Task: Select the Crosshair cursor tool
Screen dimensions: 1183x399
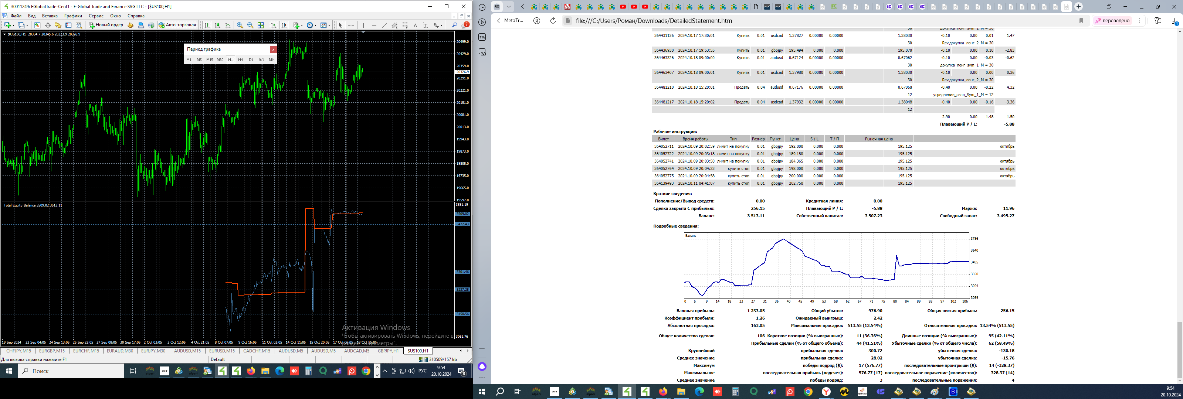Action: coord(351,25)
